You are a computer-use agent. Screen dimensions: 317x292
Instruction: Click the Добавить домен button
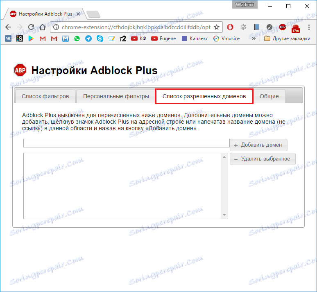click(x=258, y=145)
